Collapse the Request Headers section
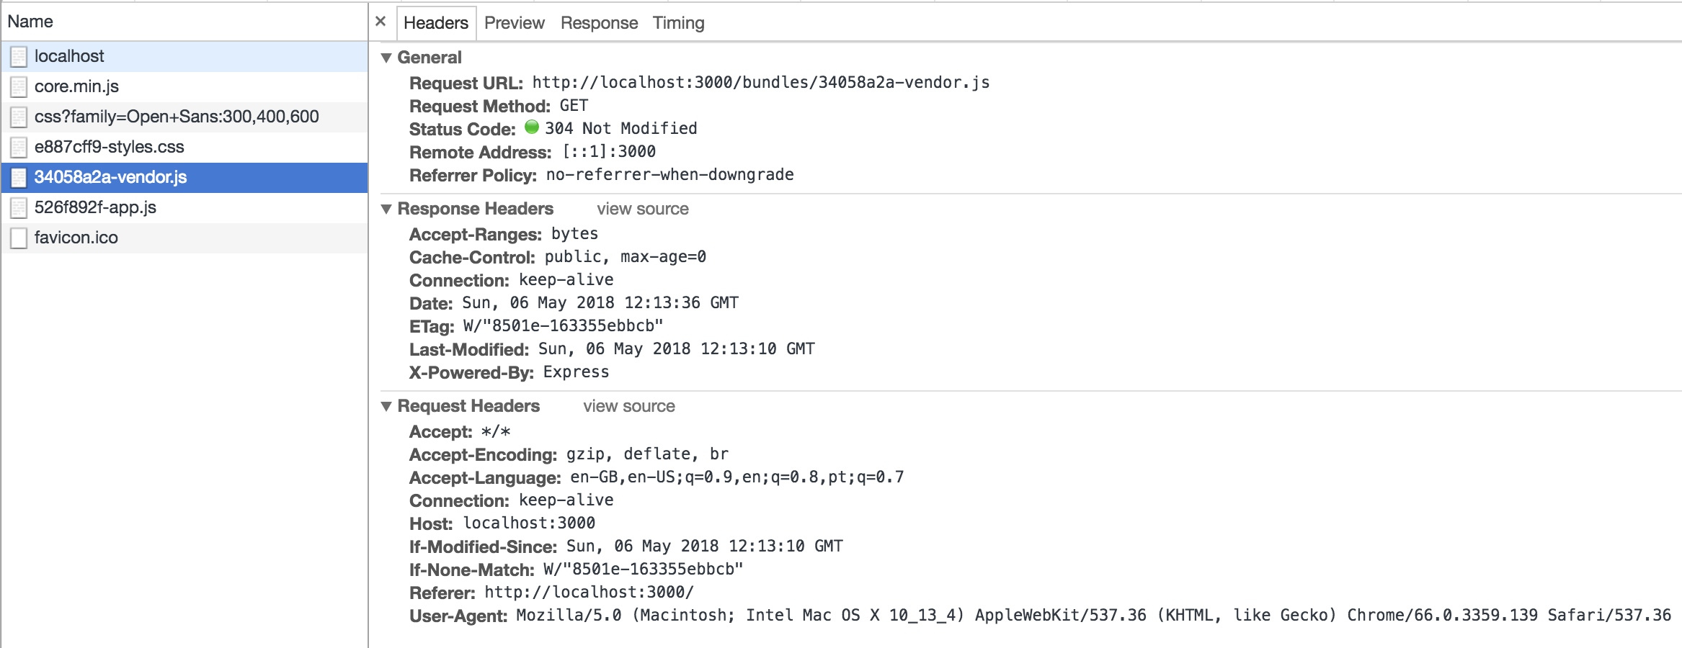Screen dimensions: 1682x648 [x=388, y=406]
